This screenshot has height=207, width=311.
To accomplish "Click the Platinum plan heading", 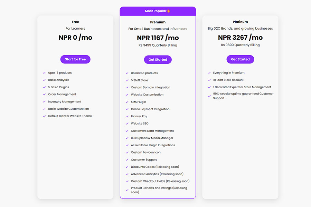I will coord(240,22).
